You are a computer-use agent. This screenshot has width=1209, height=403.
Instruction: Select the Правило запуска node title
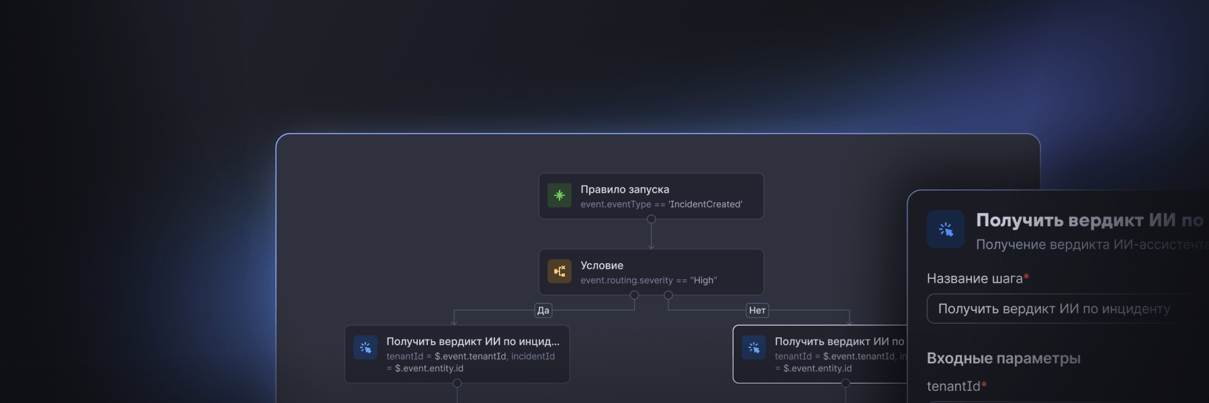[625, 189]
